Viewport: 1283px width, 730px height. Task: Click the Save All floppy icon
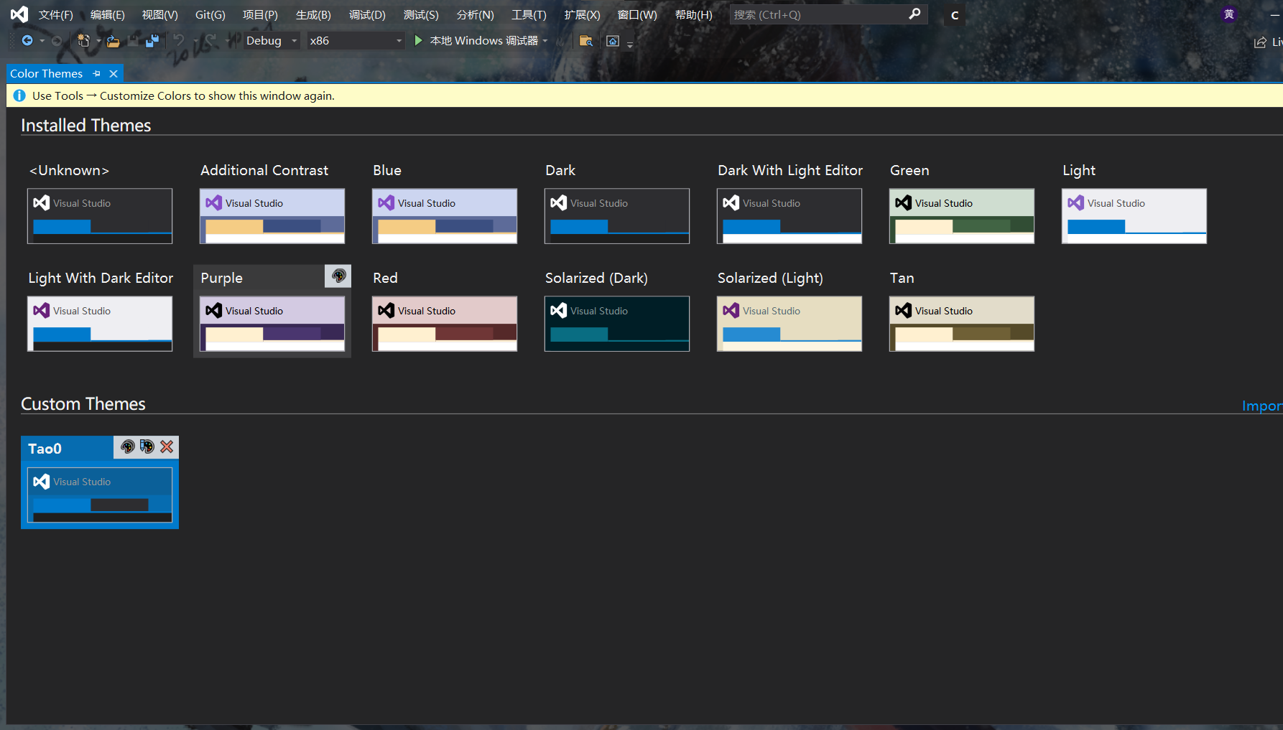(x=152, y=41)
